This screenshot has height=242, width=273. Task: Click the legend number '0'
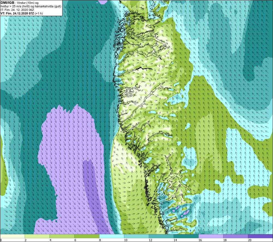[x=1, y=240]
